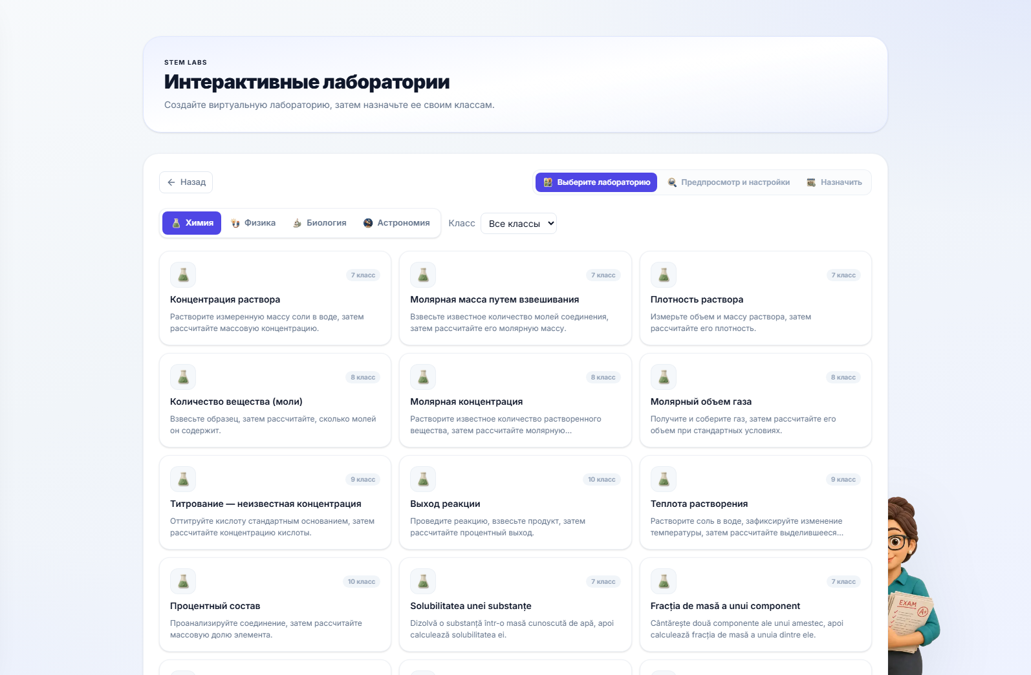The width and height of the screenshot is (1031, 675).
Task: Select the Выберите лабораторию step
Action: coord(596,182)
